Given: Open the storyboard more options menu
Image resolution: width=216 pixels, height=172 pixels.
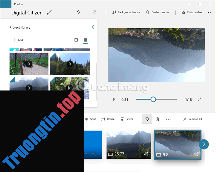Looking at the screenshot, I should coord(168,119).
